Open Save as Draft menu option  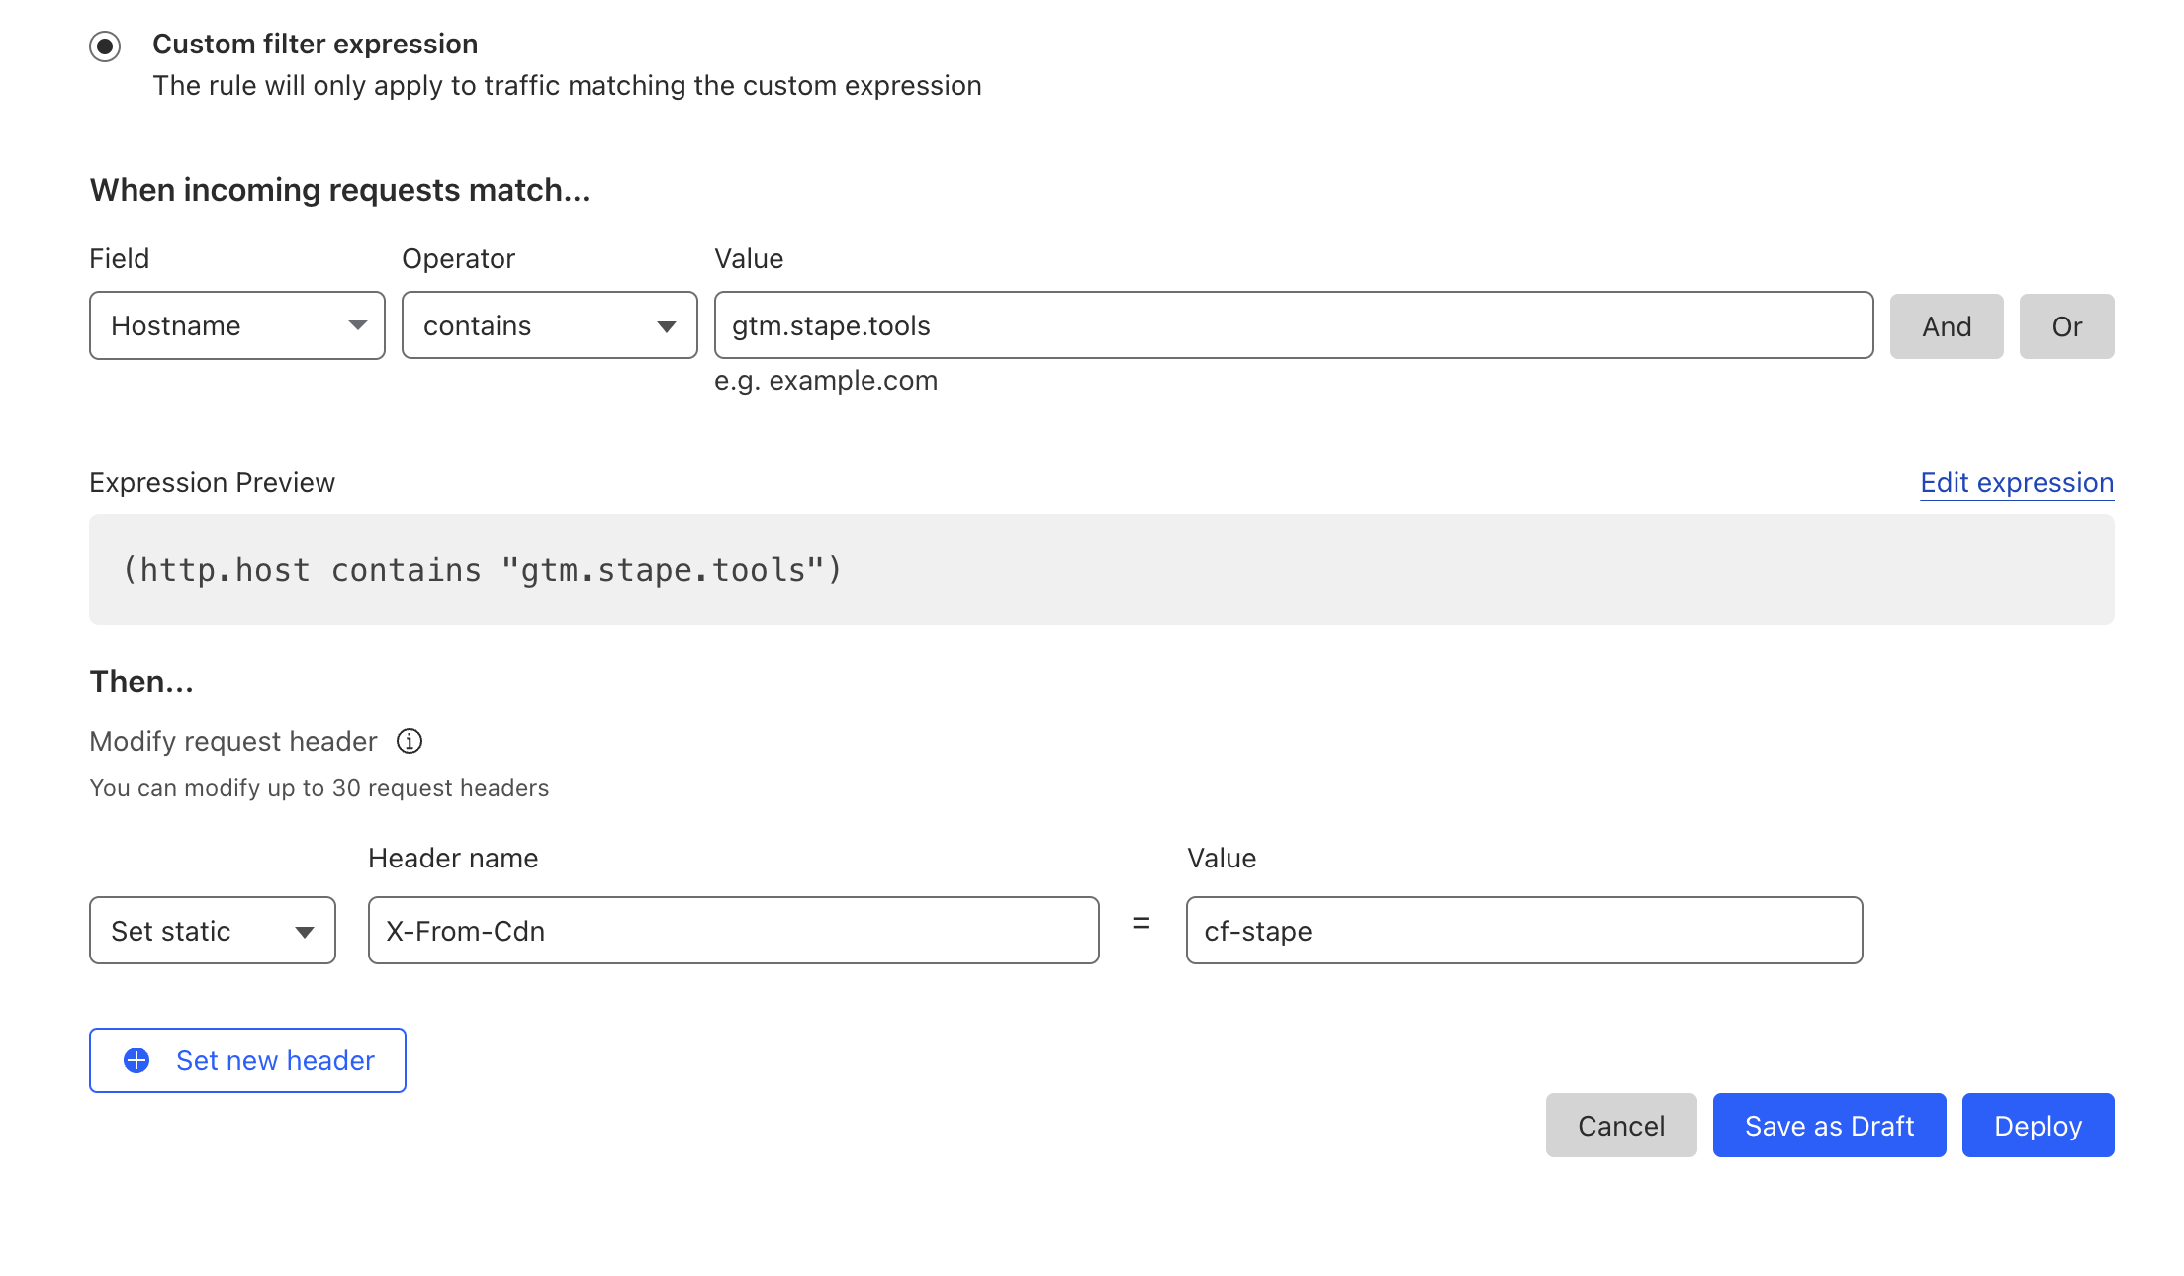pyautogui.click(x=1829, y=1126)
